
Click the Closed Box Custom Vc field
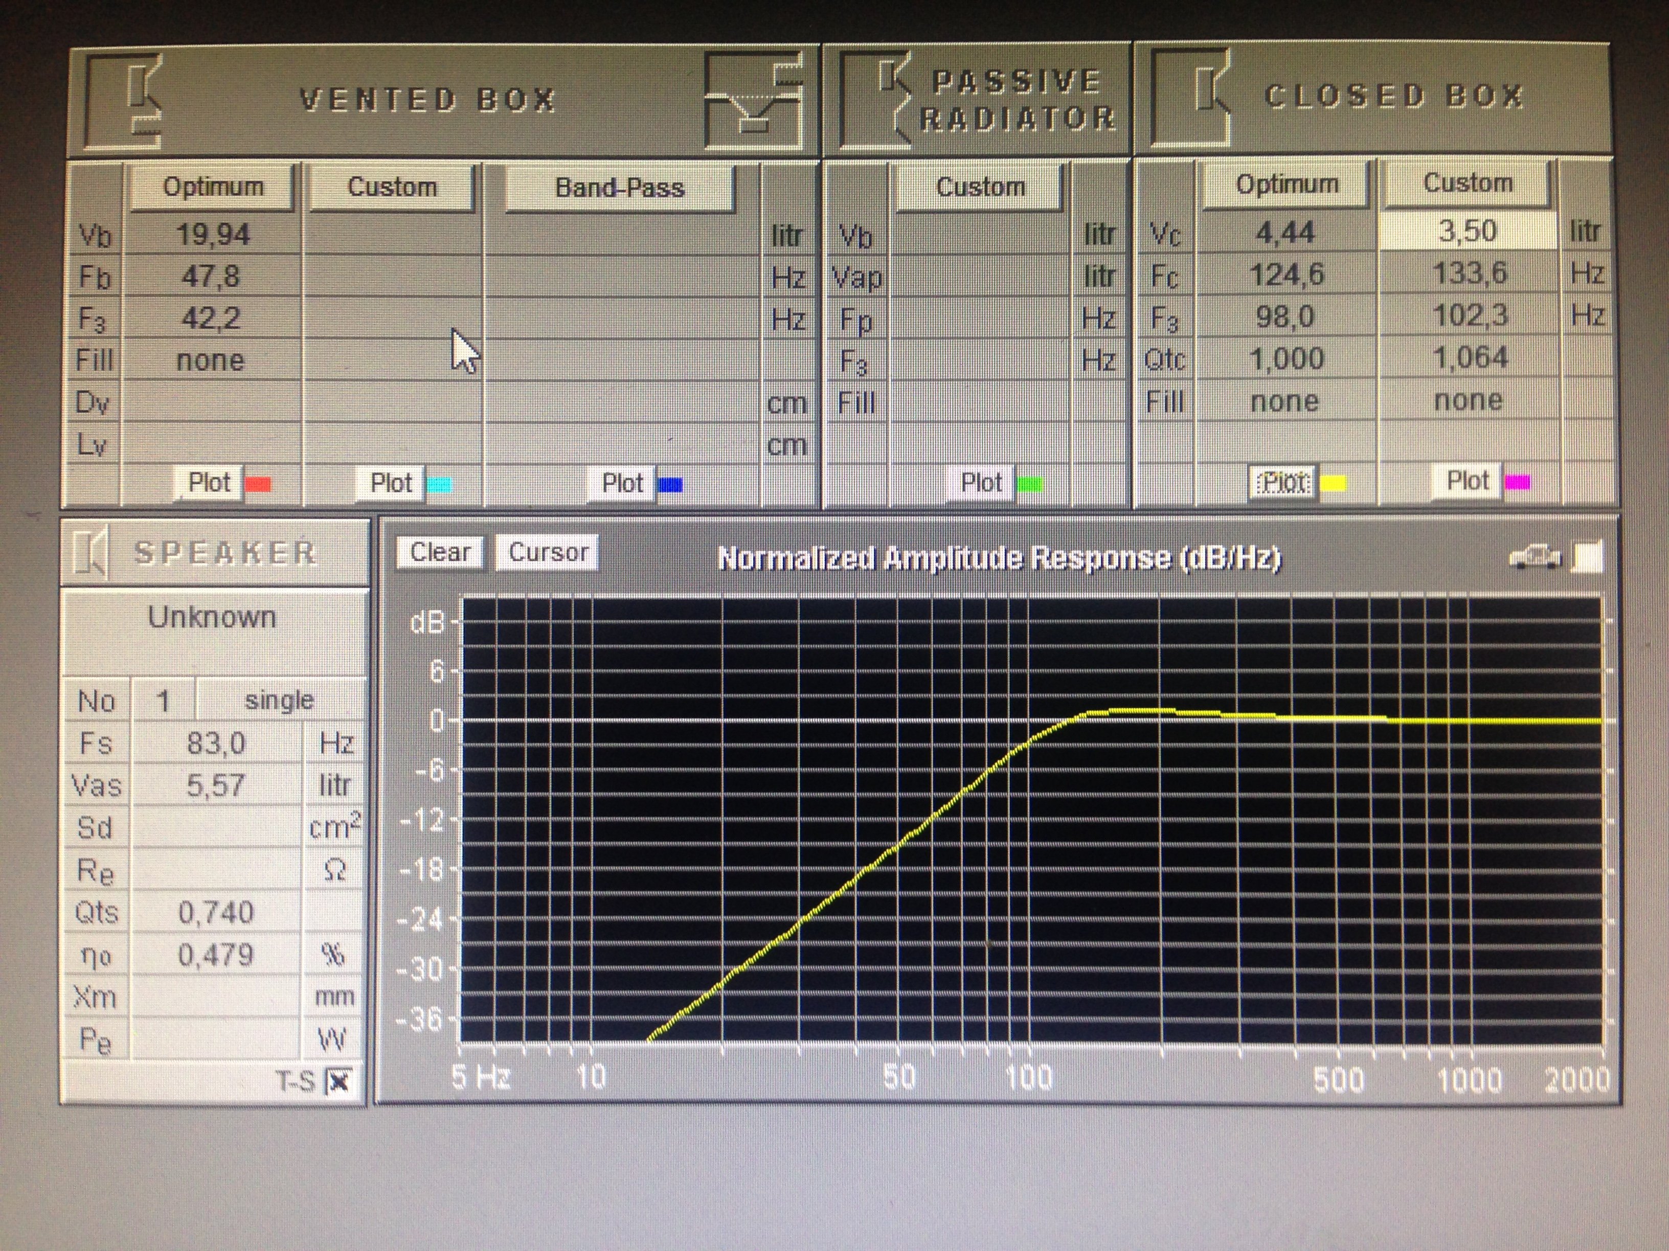(1468, 231)
